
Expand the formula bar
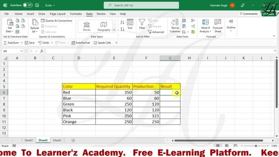pyautogui.click(x=275, y=51)
